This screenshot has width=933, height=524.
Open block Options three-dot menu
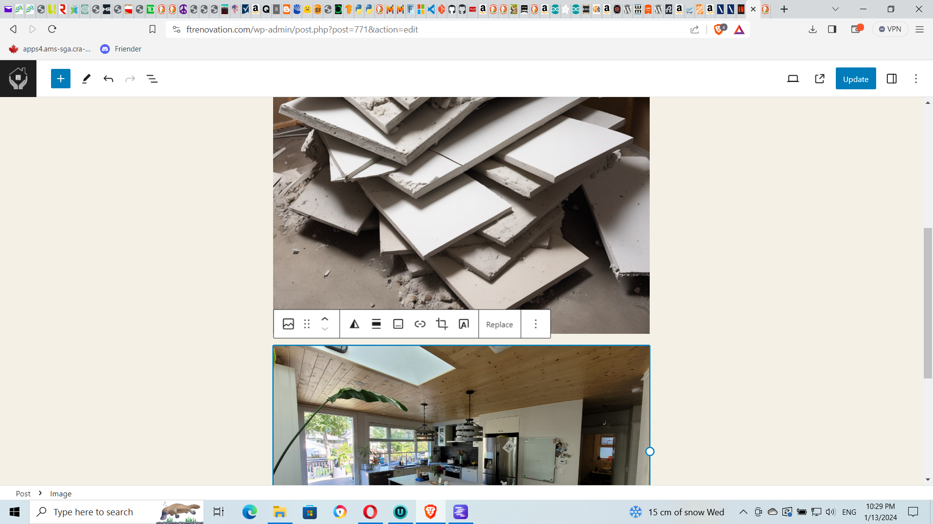[536, 324]
